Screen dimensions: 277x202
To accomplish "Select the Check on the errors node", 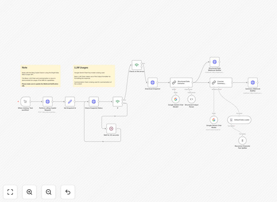I will pos(137,65).
